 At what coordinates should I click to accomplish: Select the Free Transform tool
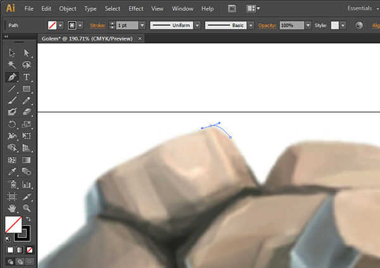26,136
